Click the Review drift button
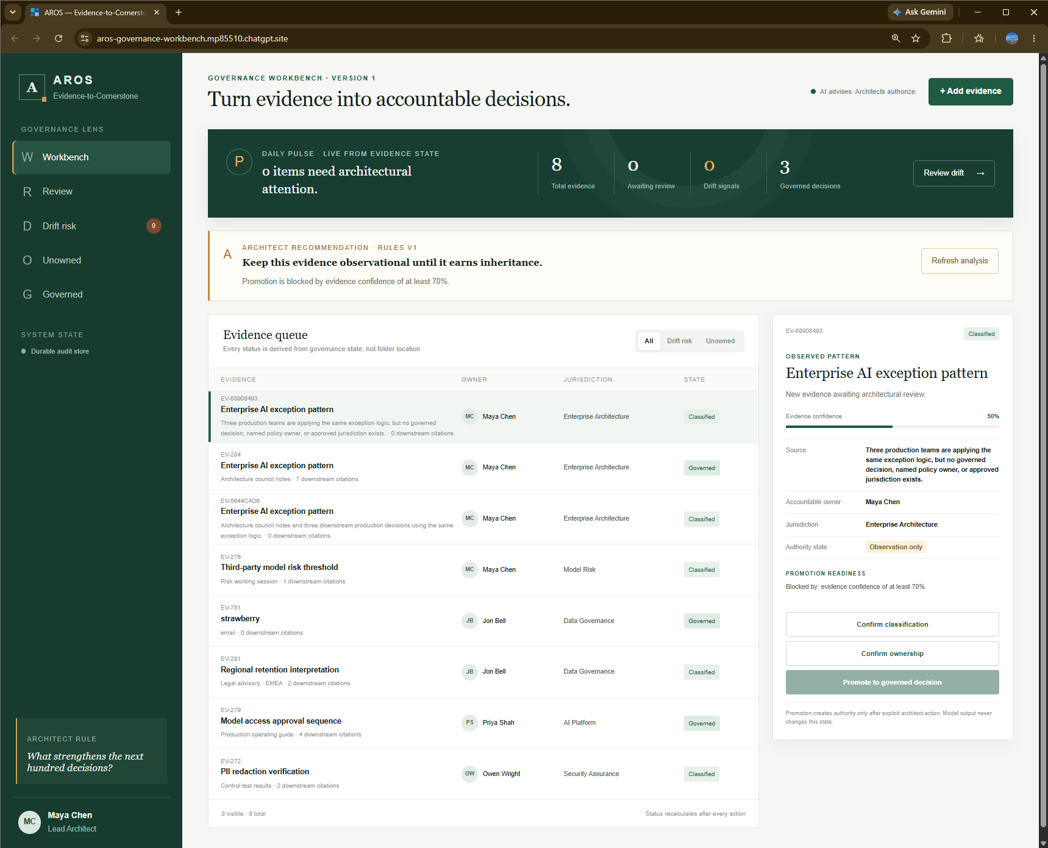1048x848 pixels. pyautogui.click(x=954, y=173)
